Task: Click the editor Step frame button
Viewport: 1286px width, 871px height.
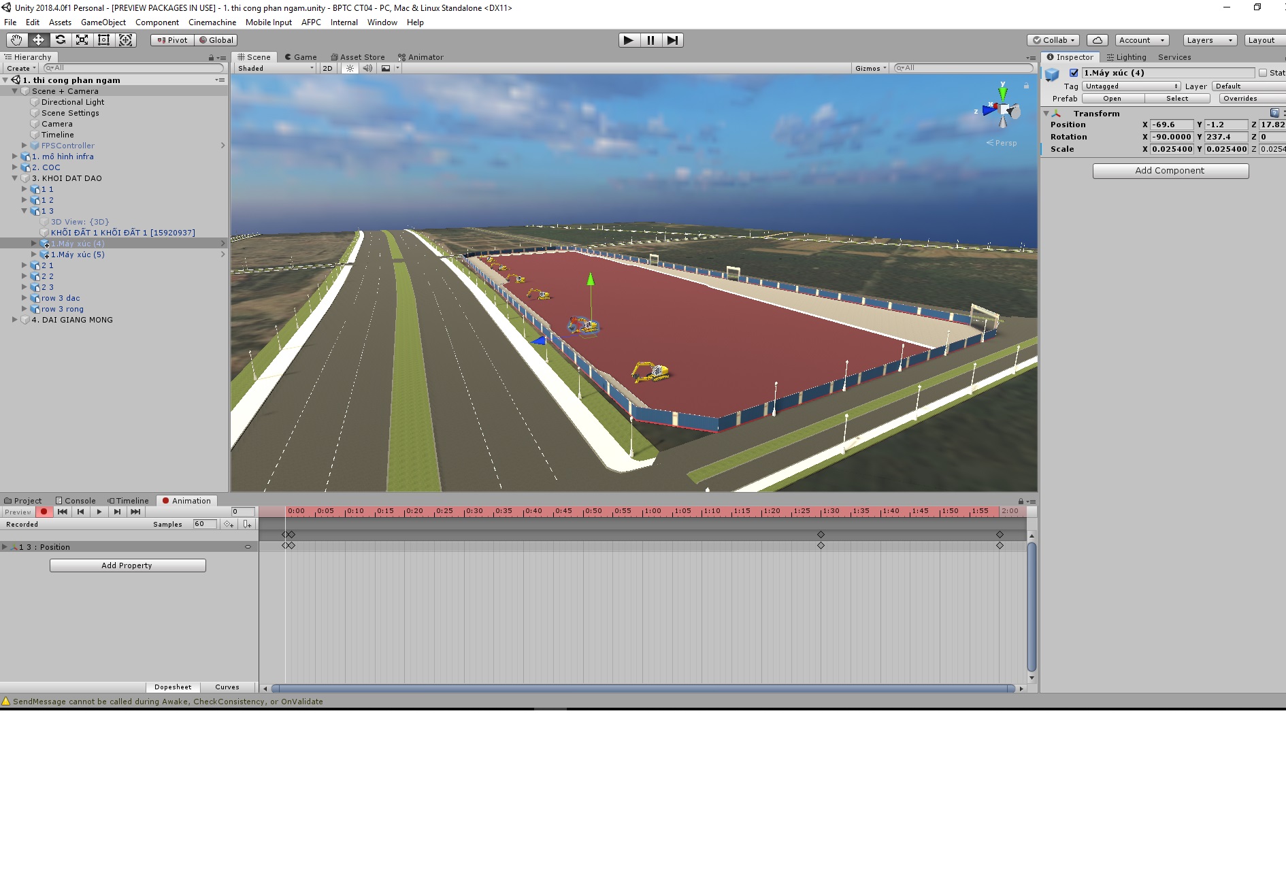Action: [672, 40]
